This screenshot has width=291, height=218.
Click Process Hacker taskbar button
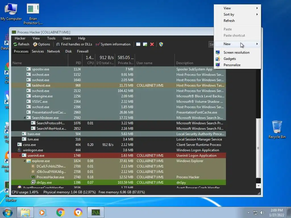(96, 212)
